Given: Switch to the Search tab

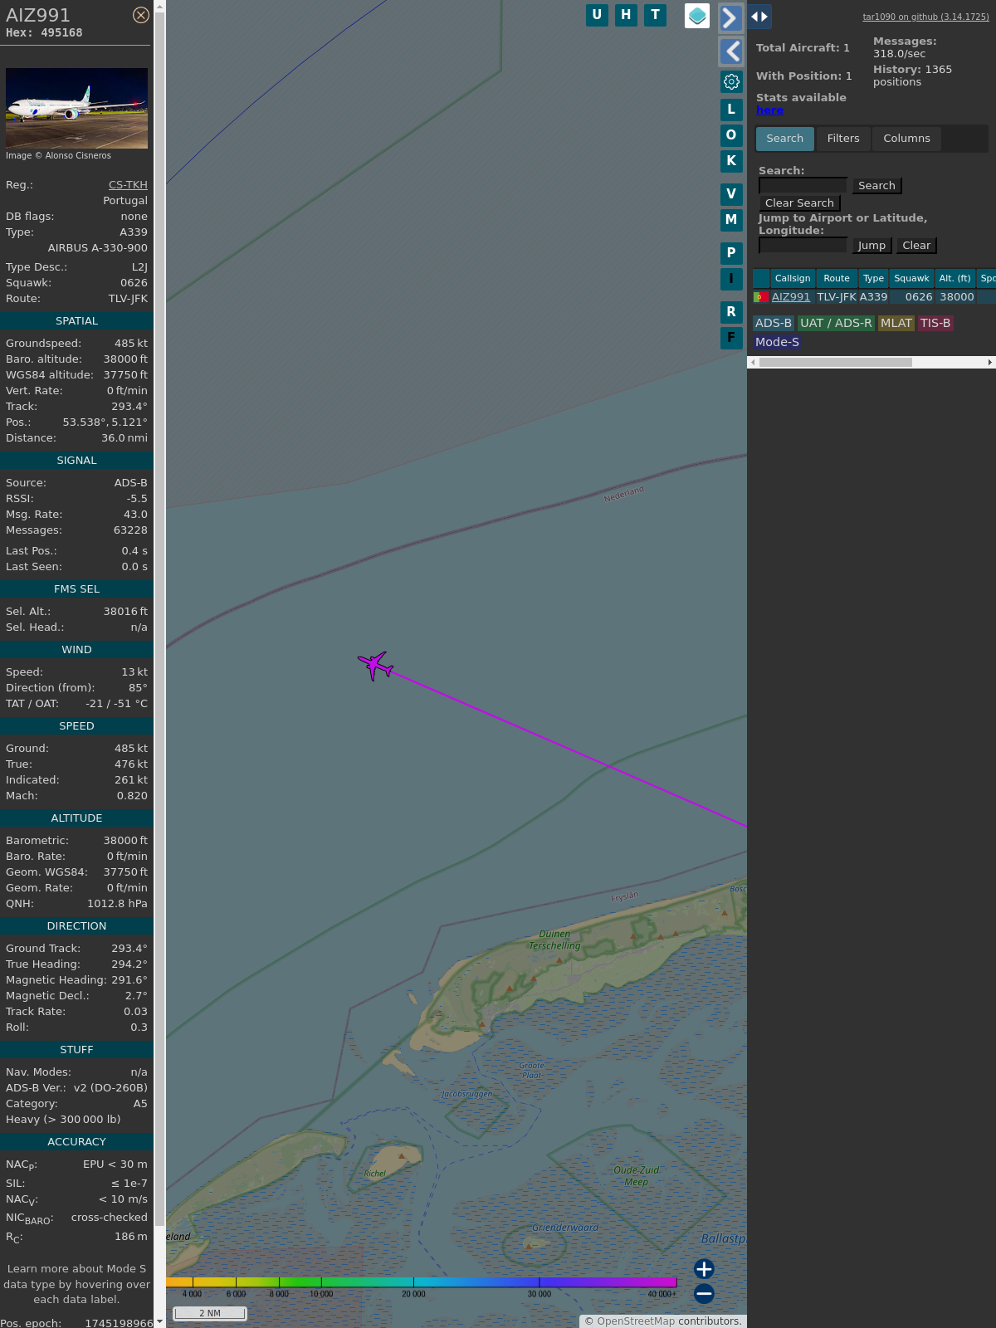Looking at the screenshot, I should (785, 139).
